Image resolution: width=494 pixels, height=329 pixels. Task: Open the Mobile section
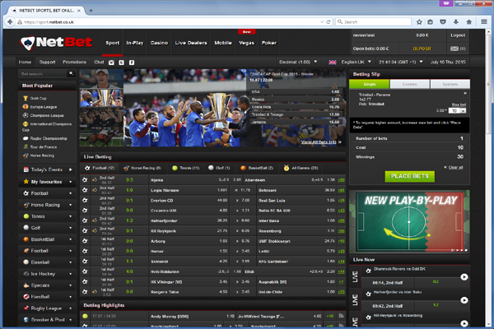(223, 43)
